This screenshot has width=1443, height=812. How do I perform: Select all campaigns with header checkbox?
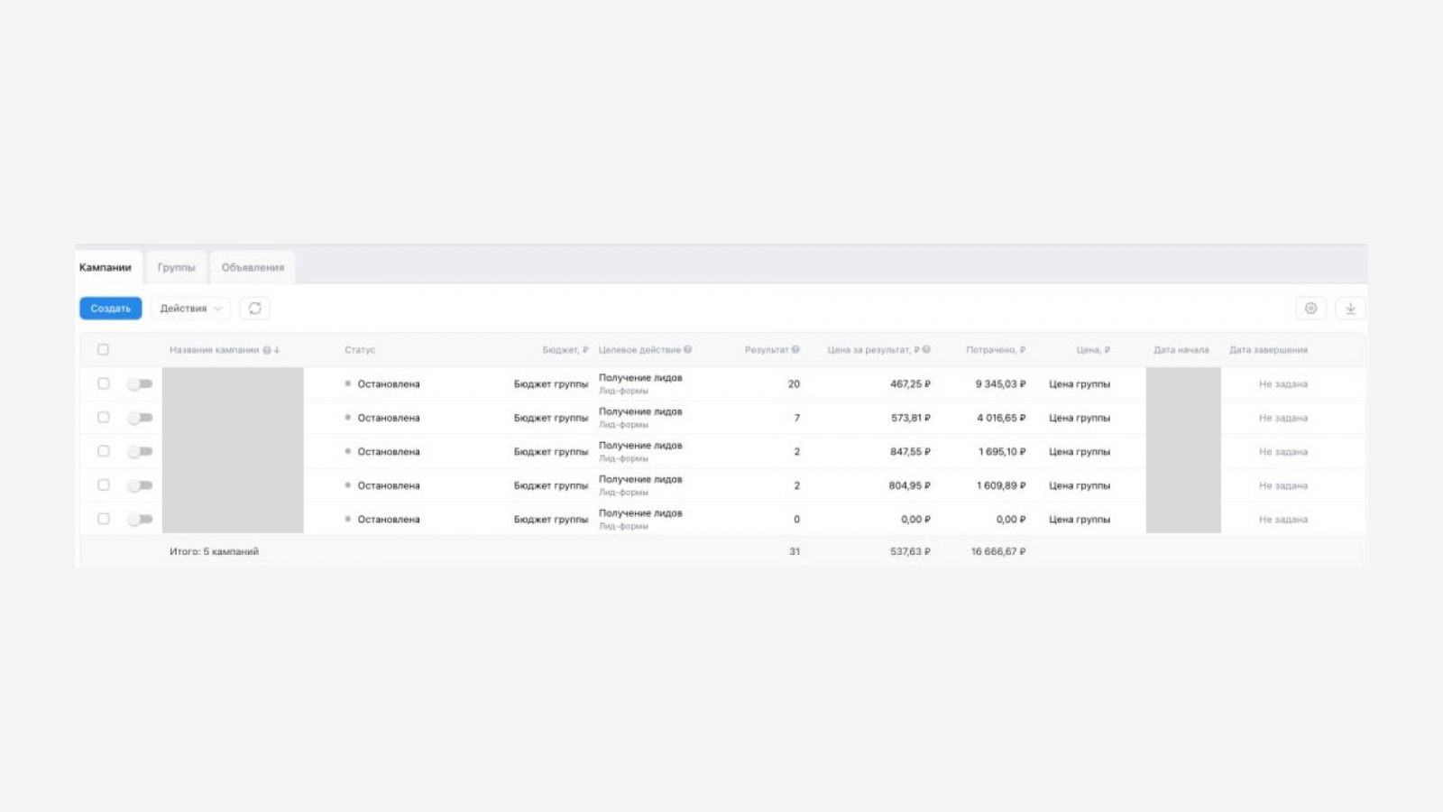pos(103,350)
